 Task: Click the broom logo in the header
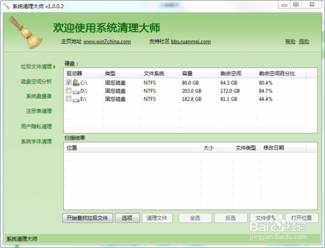click(x=26, y=33)
